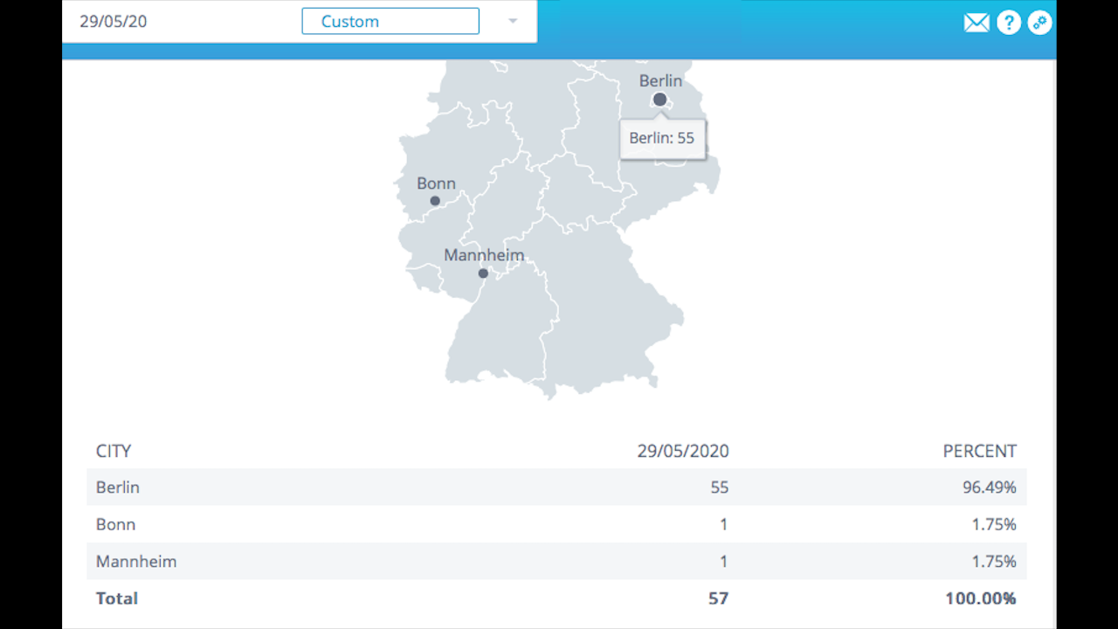The image size is (1118, 629).
Task: Expand the date range dropdown arrow
Action: (x=513, y=21)
